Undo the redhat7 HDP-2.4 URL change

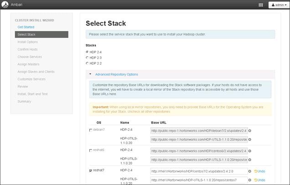coord(259,171)
